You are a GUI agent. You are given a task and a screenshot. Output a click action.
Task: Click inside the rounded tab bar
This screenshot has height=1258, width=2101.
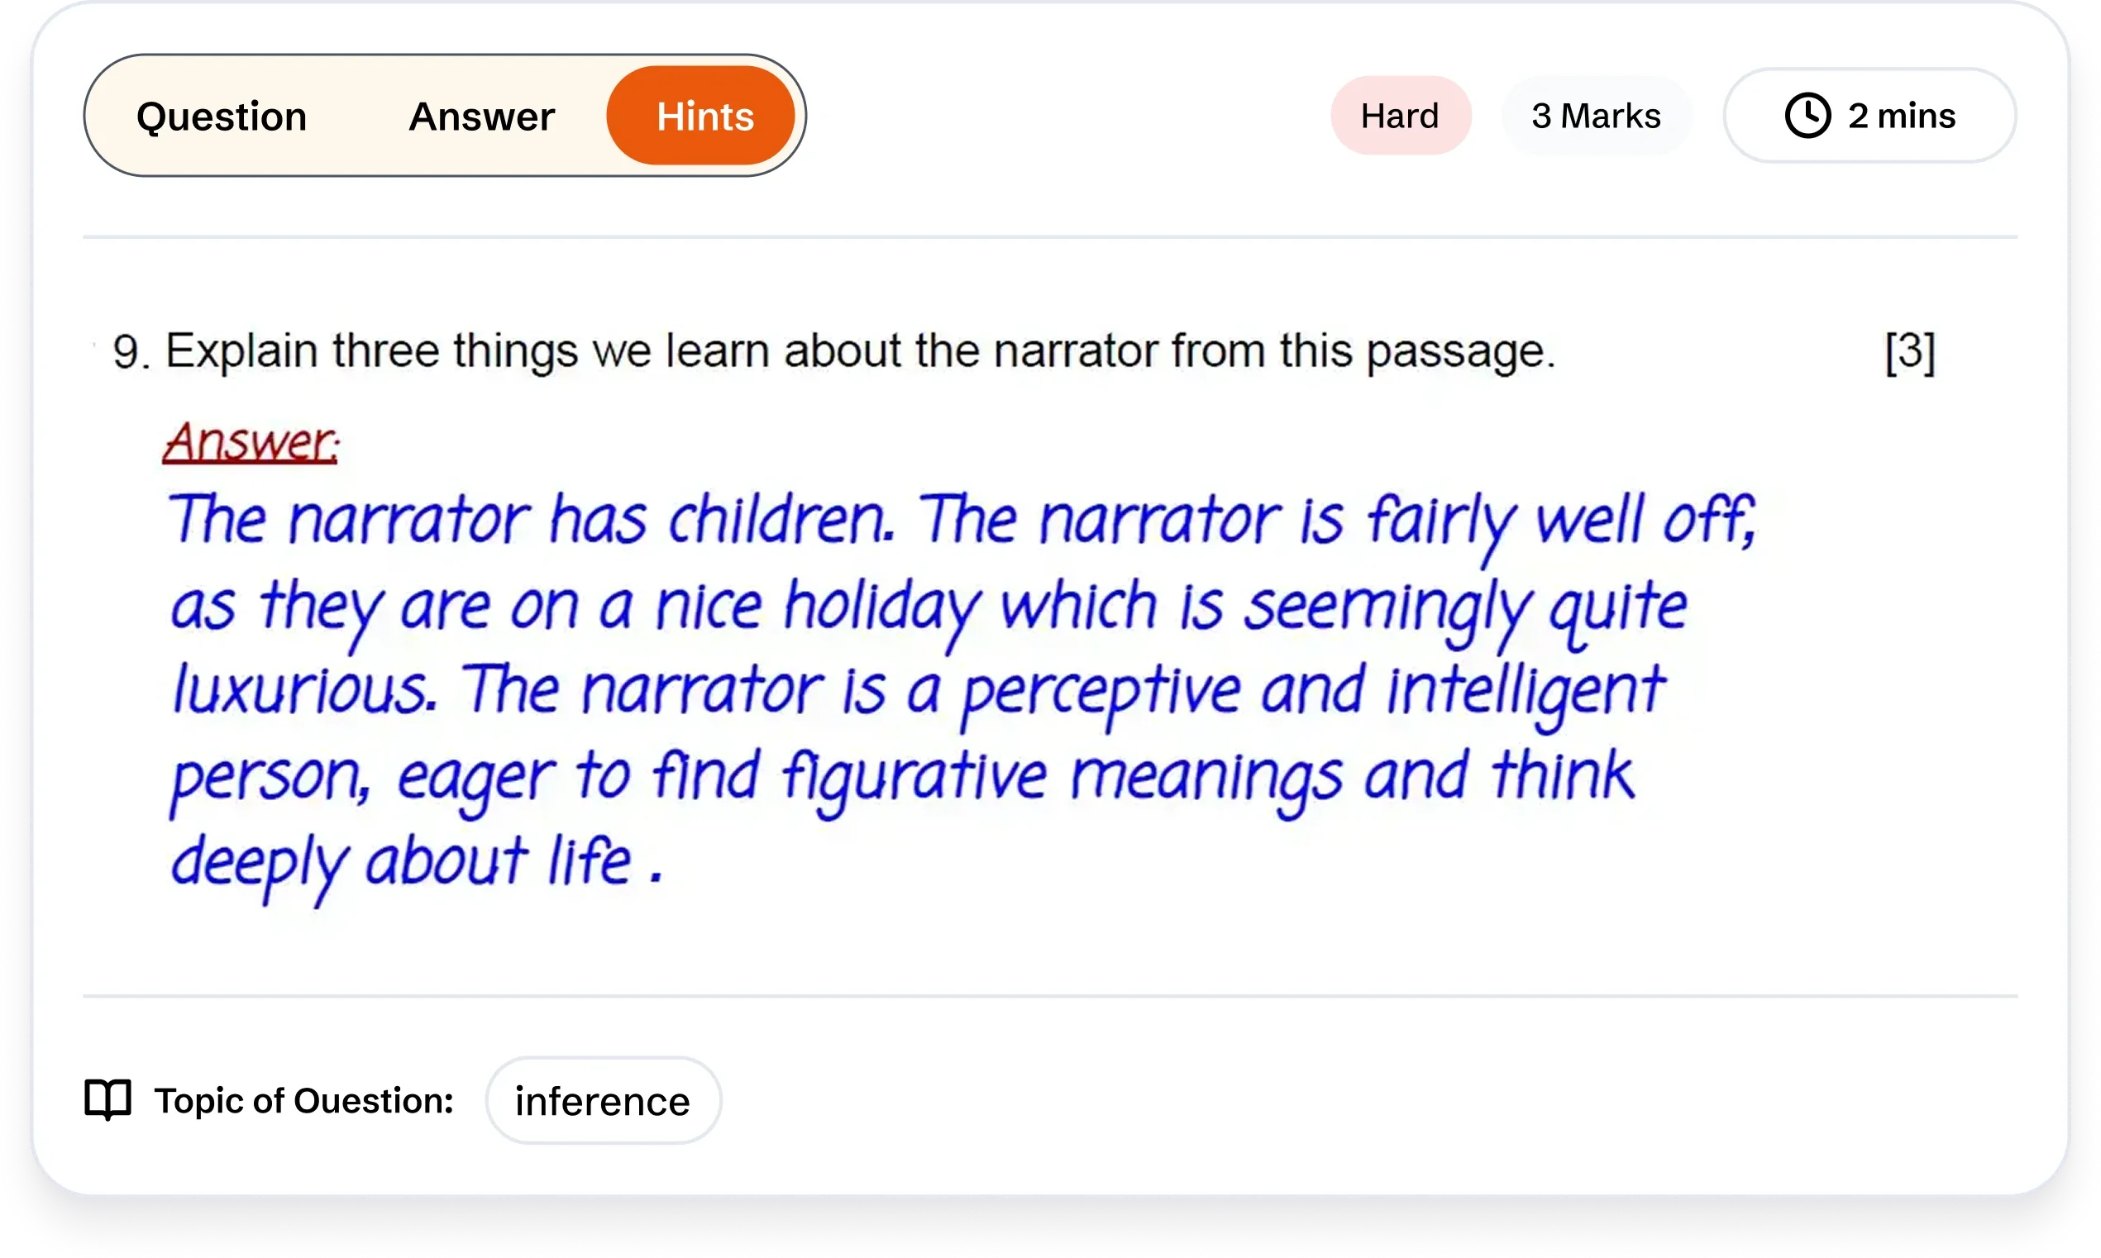click(445, 117)
